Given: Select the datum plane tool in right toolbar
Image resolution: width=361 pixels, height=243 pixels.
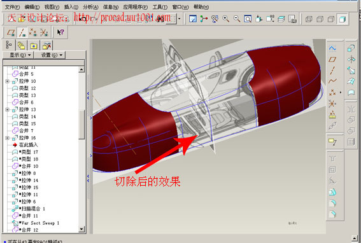Looking at the screenshot, I should (332, 60).
